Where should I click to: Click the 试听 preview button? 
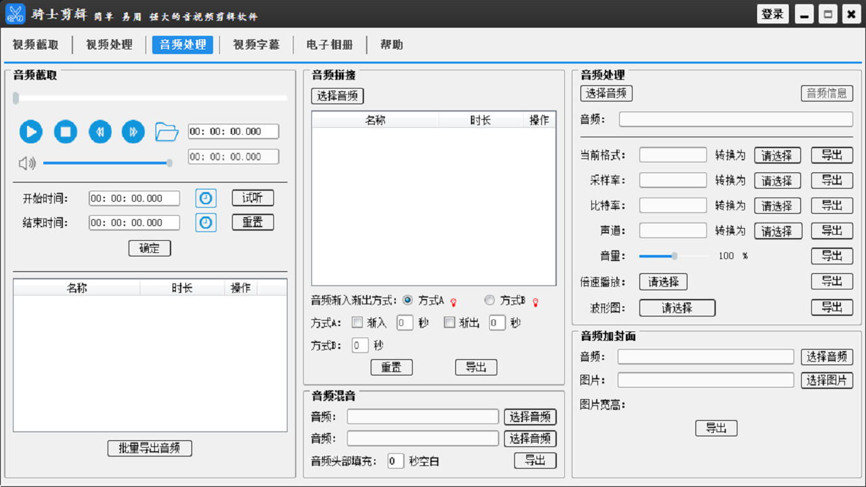click(252, 198)
